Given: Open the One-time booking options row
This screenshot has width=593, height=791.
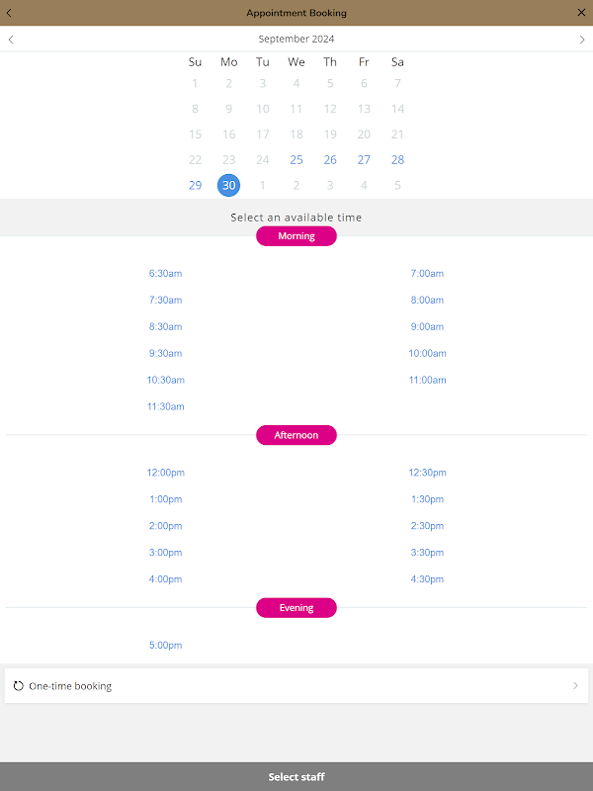Looking at the screenshot, I should coord(296,685).
